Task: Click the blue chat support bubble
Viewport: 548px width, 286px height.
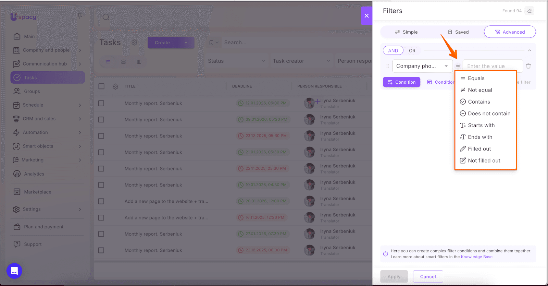Action: point(14,271)
